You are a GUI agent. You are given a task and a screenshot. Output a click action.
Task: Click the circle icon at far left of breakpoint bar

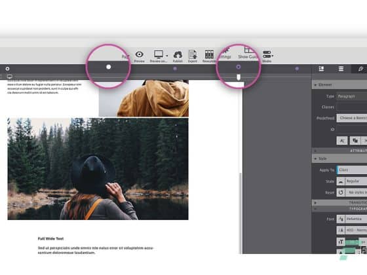point(7,69)
